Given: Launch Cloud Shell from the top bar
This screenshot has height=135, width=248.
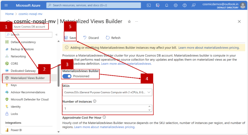Looking at the screenshot, I should point(149,5).
